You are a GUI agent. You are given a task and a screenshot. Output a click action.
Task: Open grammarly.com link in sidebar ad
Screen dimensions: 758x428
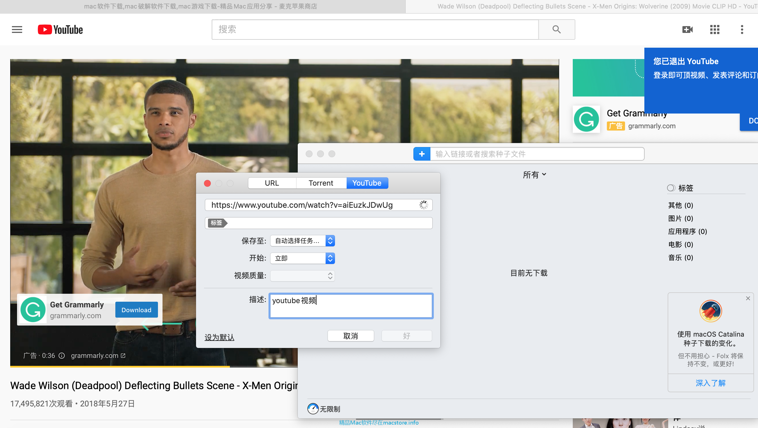[652, 126]
